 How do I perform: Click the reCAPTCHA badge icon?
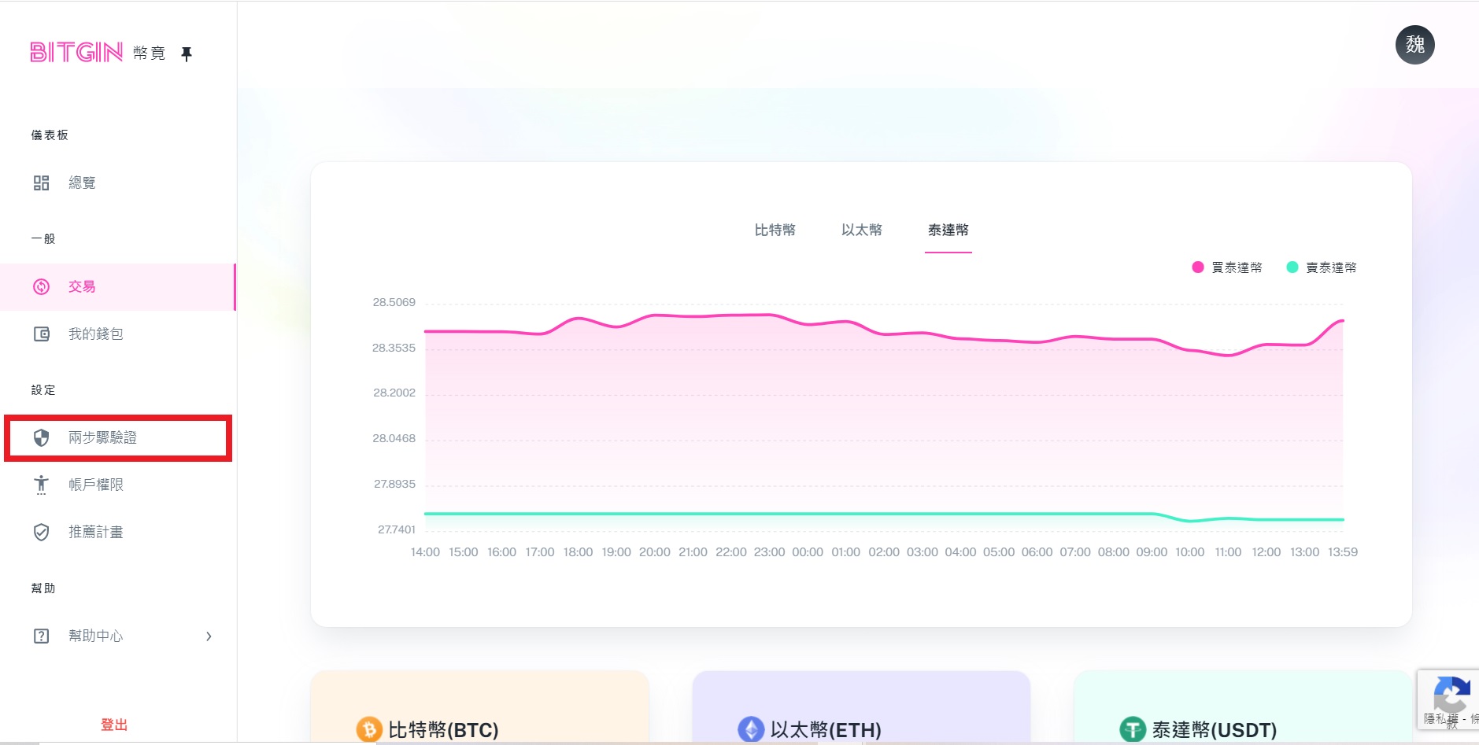[1451, 694]
